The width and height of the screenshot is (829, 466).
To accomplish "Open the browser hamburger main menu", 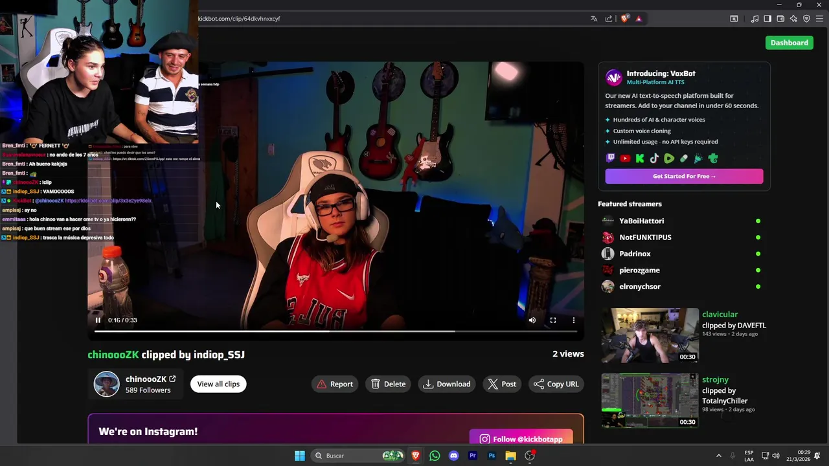I will tap(819, 19).
